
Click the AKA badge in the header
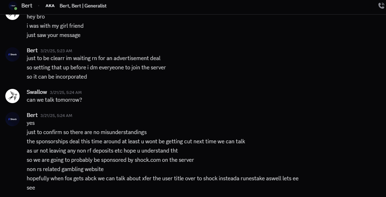(x=50, y=6)
